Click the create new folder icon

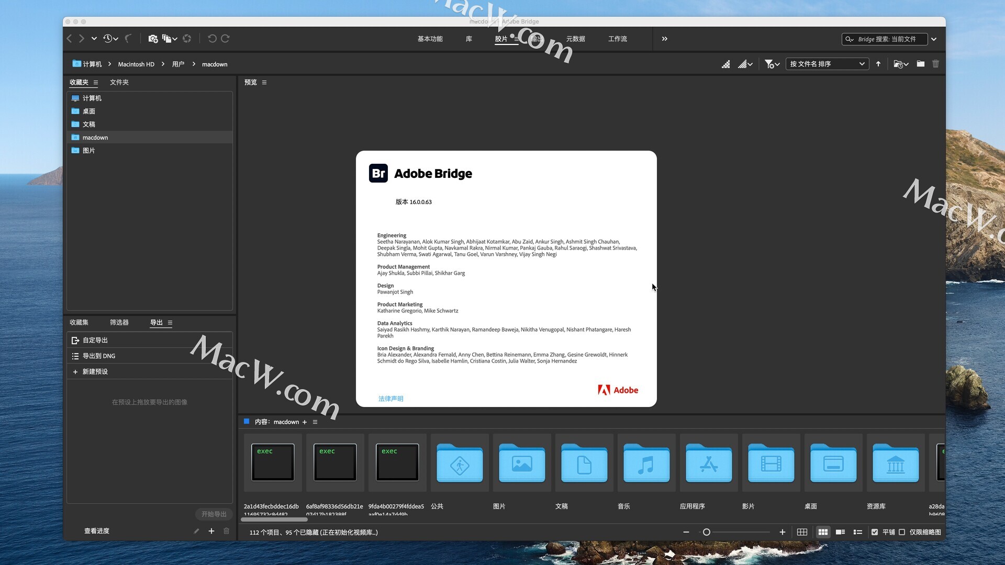(x=920, y=64)
